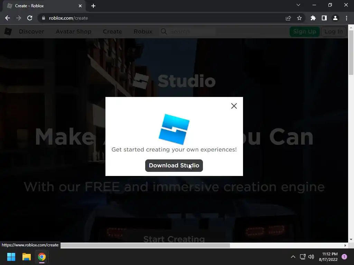
Task: Click the Chrome taskbar icon
Action: point(42,257)
